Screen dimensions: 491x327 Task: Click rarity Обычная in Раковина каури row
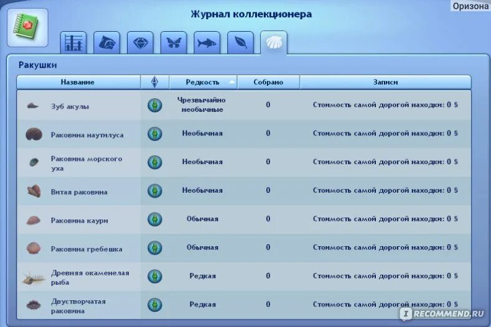(202, 219)
